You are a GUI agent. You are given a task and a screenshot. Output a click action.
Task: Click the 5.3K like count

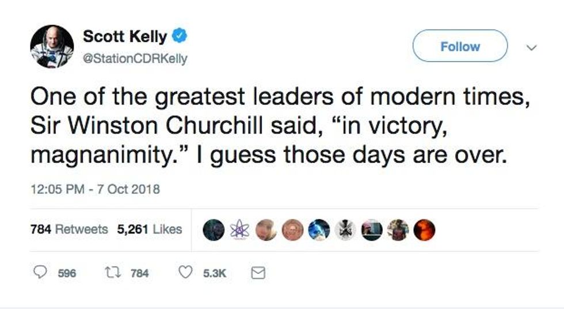(x=215, y=274)
